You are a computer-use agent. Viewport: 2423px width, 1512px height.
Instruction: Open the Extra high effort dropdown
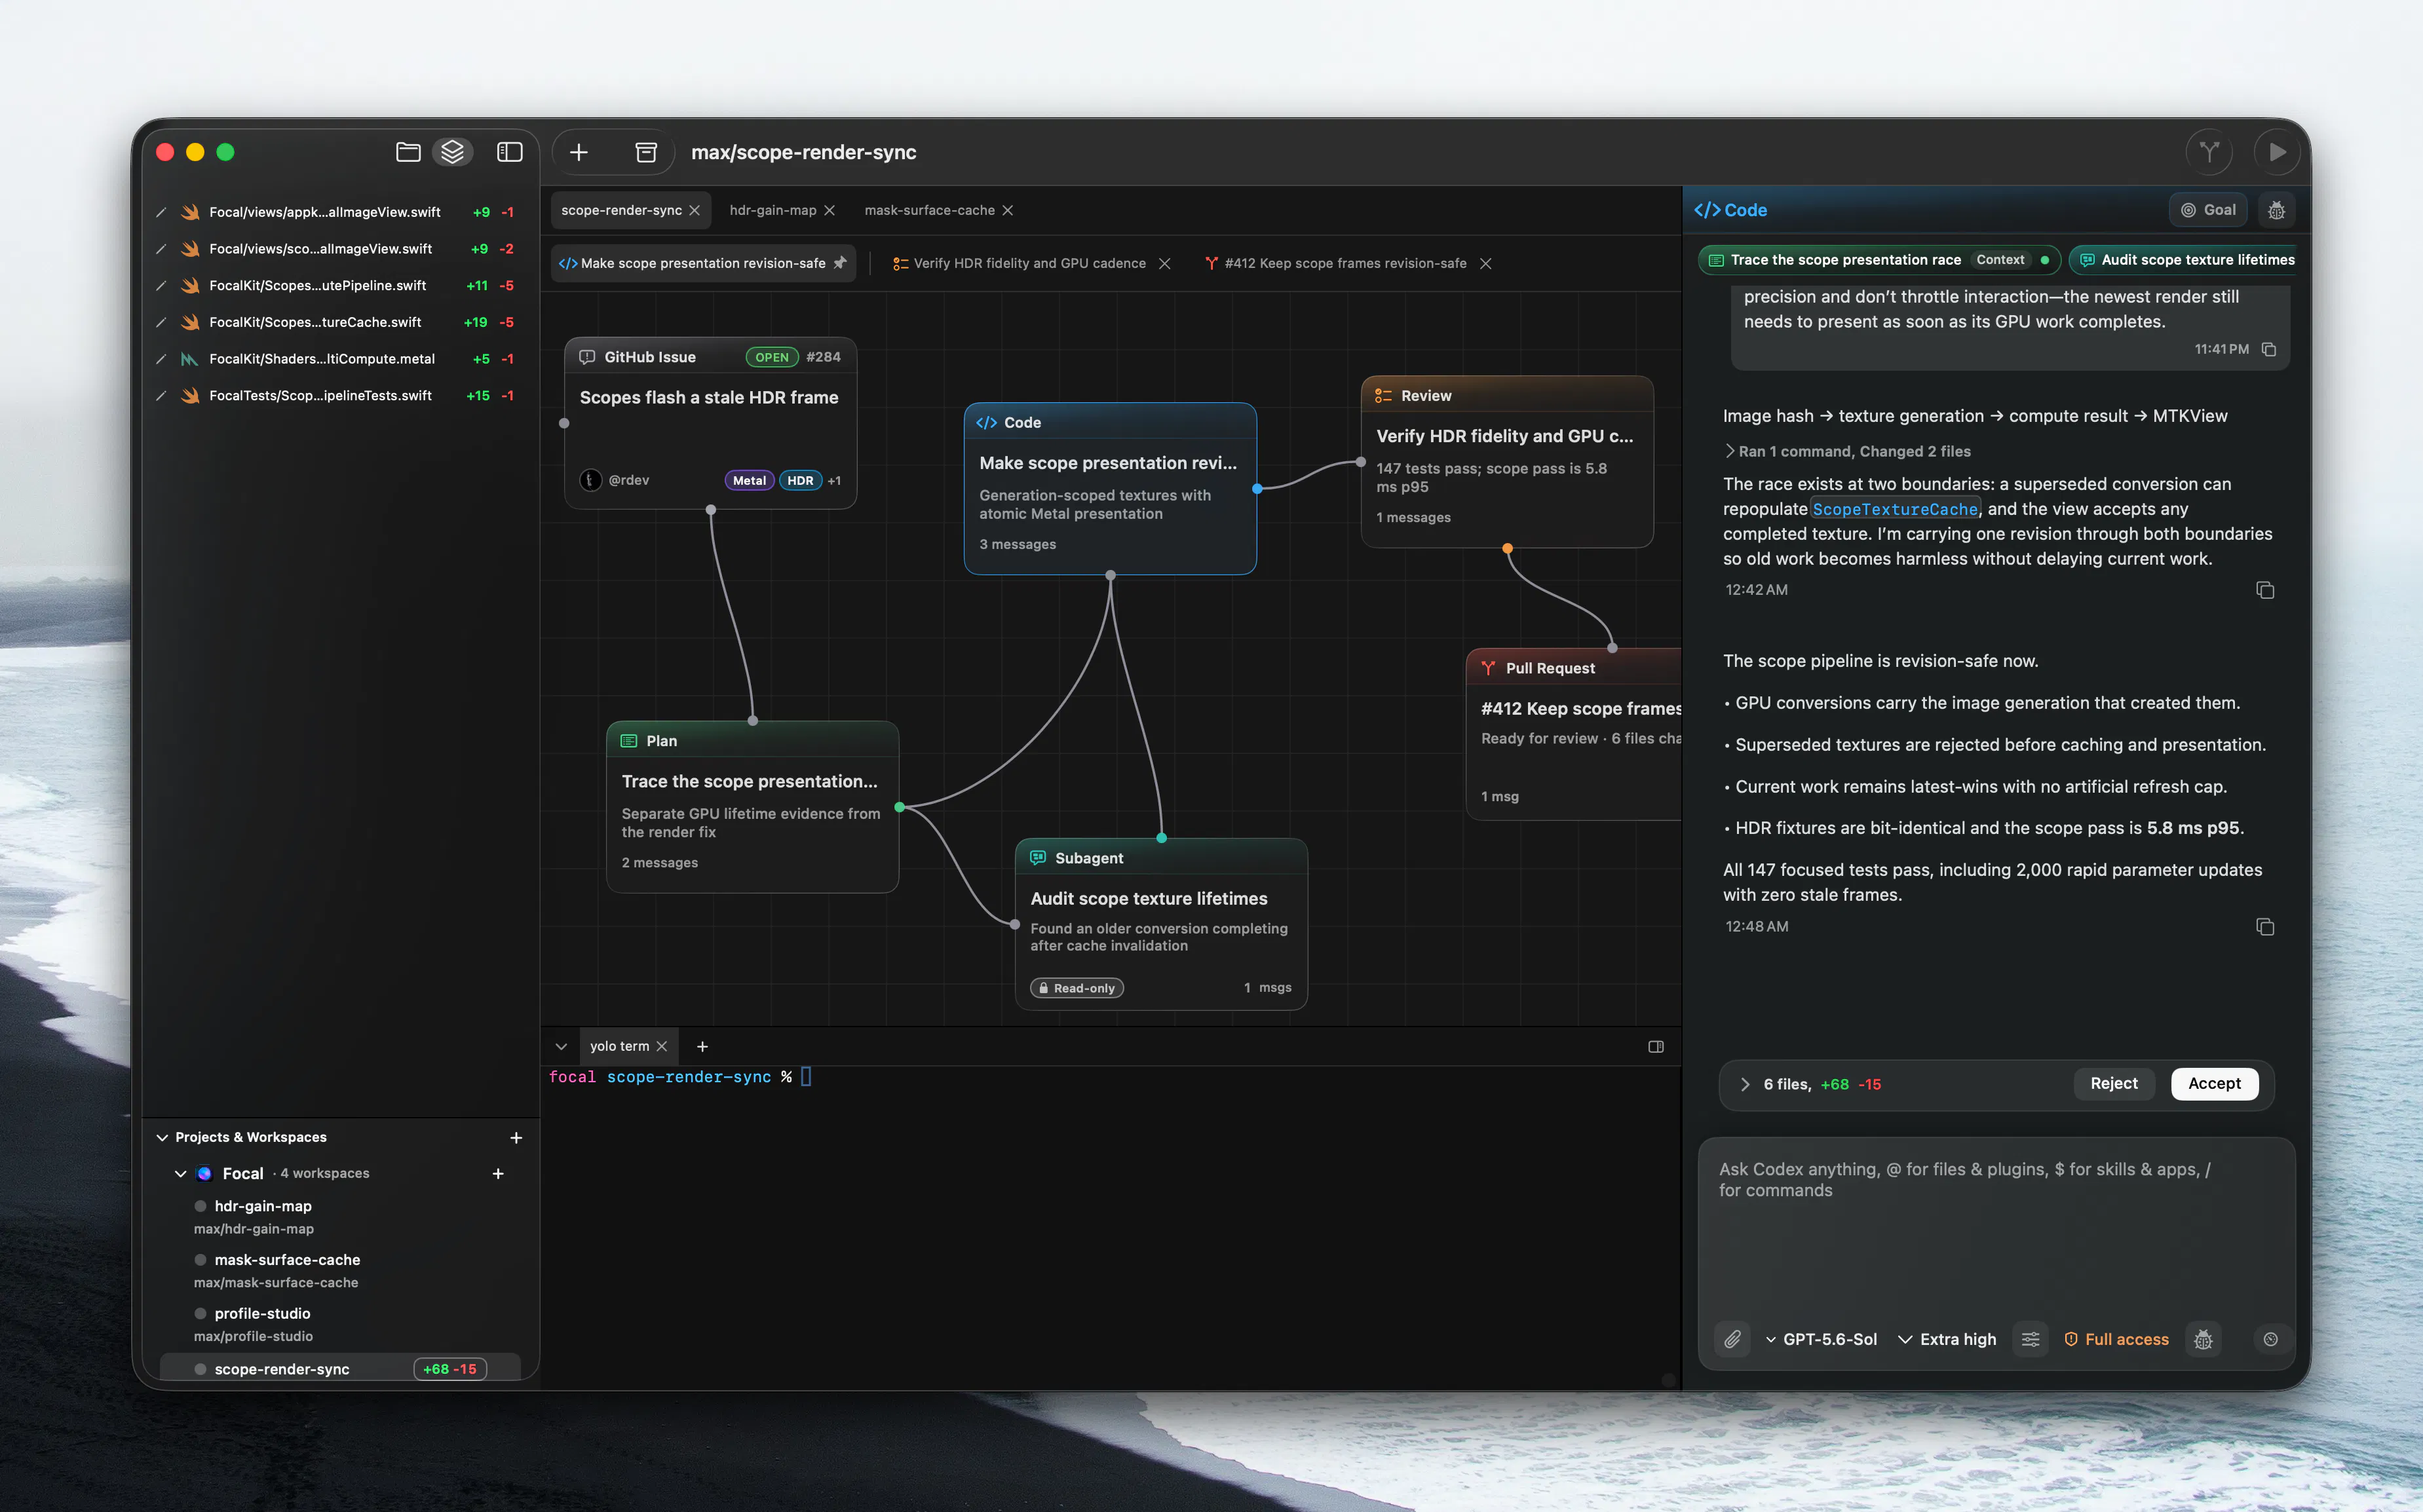coord(1947,1339)
